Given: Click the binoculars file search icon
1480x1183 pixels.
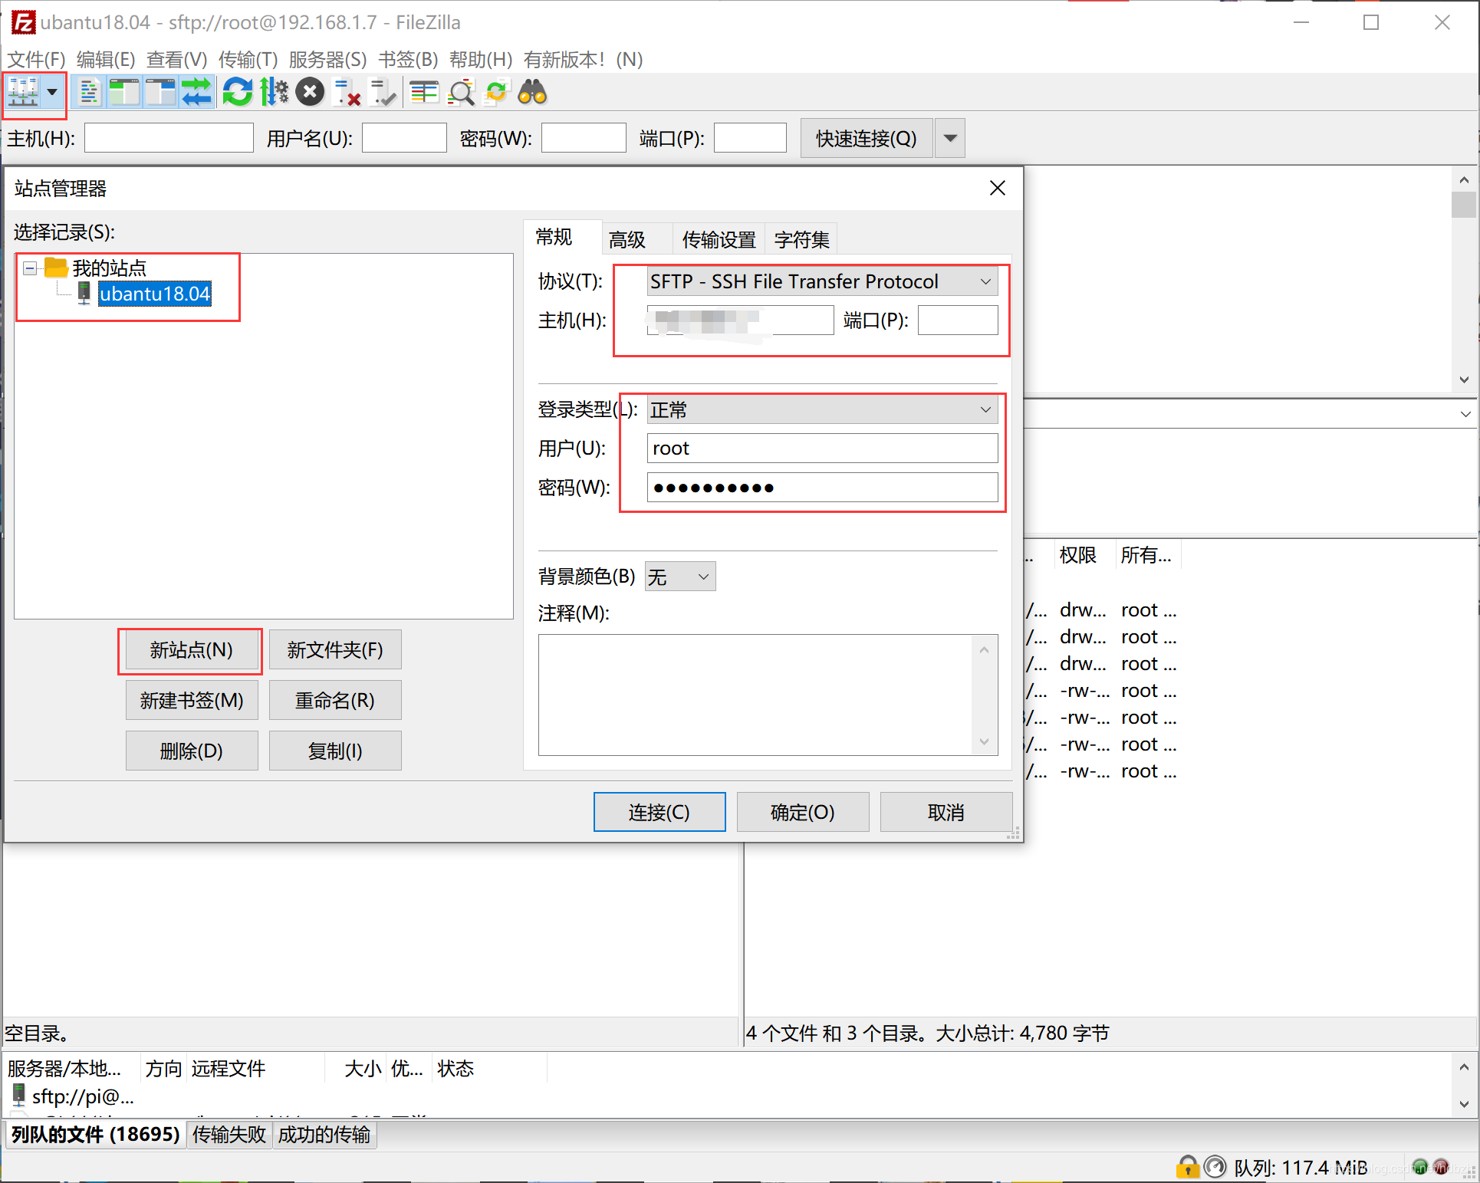Looking at the screenshot, I should [532, 93].
